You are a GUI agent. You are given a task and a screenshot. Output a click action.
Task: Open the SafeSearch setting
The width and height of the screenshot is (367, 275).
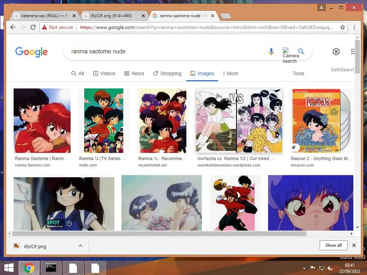click(x=342, y=69)
